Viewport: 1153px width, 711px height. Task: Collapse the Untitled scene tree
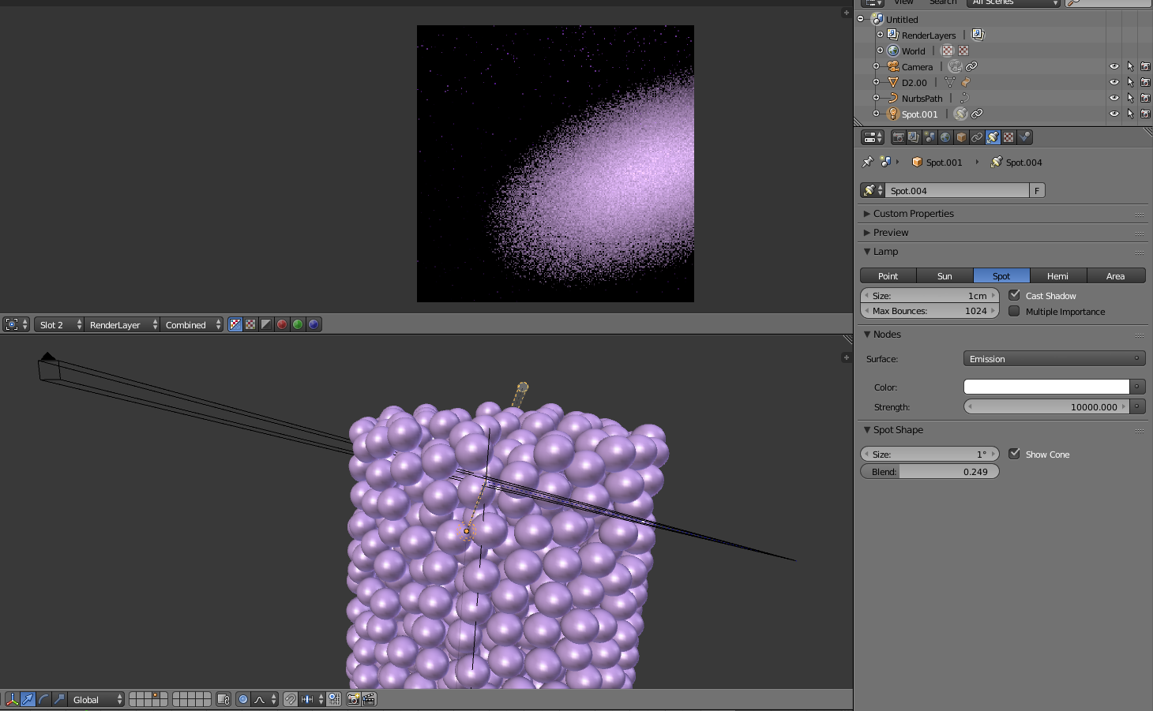pyautogui.click(x=861, y=19)
